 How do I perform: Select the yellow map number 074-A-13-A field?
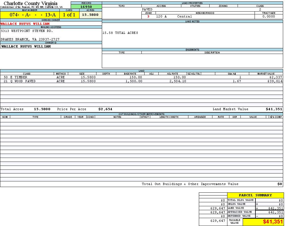click(x=33, y=15)
